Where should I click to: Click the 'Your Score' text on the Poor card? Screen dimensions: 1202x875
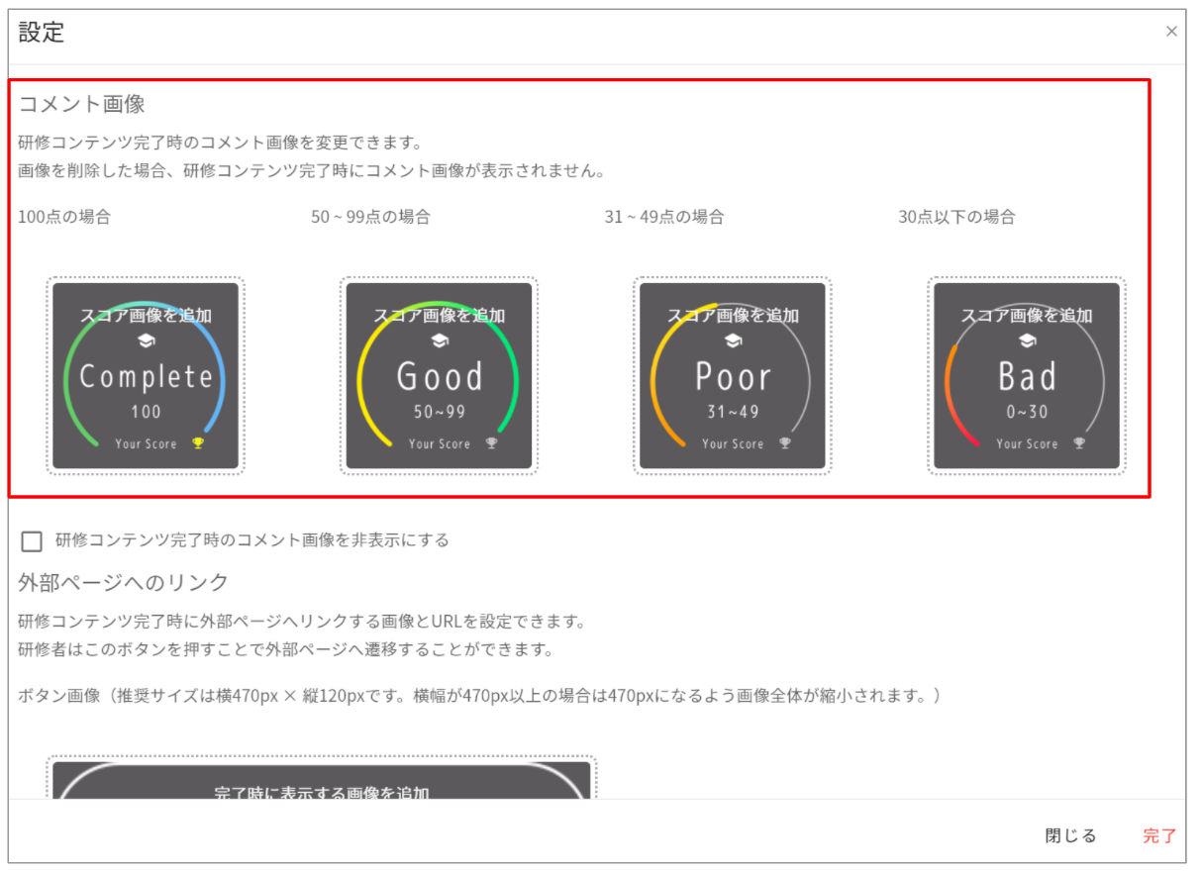(x=733, y=444)
